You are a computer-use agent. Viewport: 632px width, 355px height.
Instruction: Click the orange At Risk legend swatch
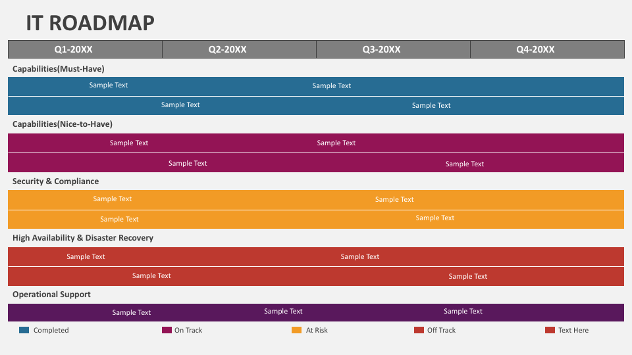pos(297,330)
